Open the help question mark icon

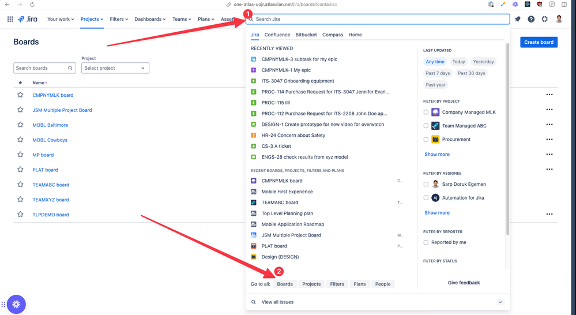click(x=531, y=19)
